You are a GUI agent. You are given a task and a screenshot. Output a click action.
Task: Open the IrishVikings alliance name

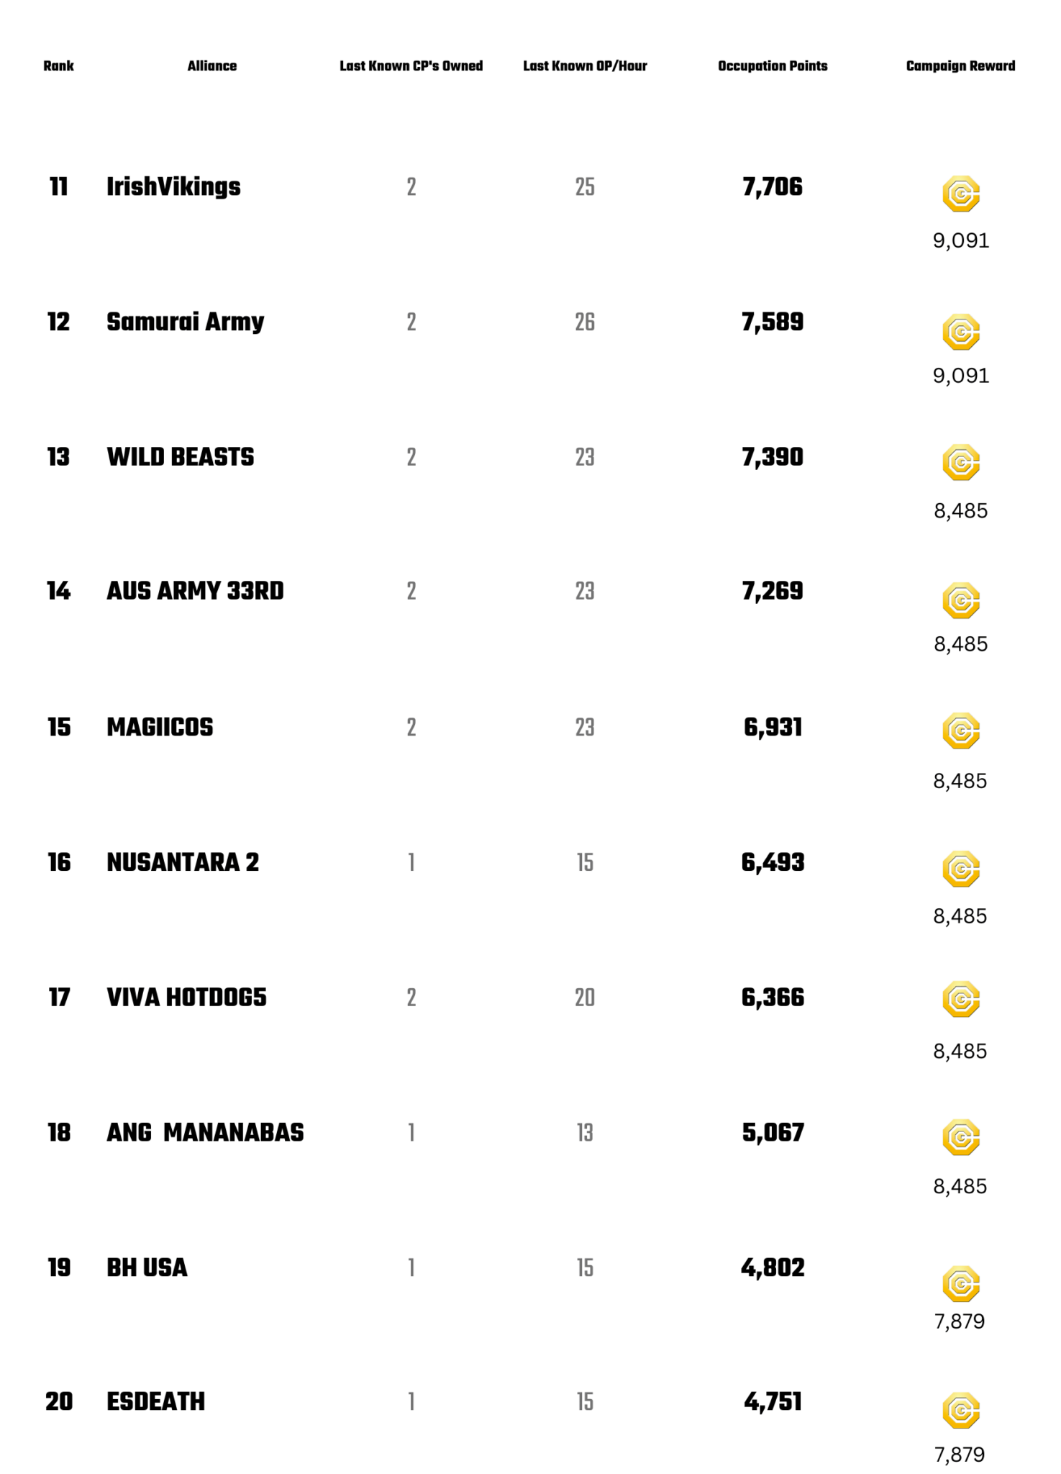[173, 186]
